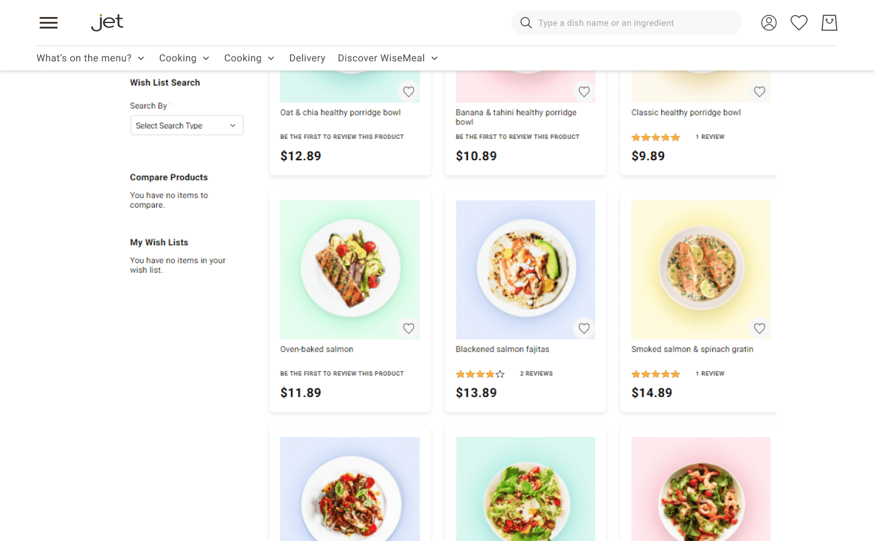Expand the What's on the menu? dropdown

coord(91,58)
